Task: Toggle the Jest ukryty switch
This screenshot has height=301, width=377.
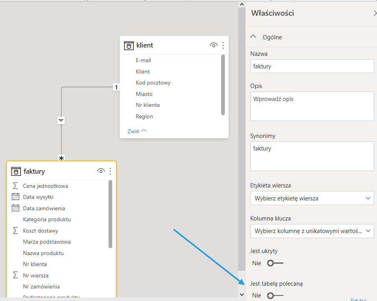Action: [274, 263]
